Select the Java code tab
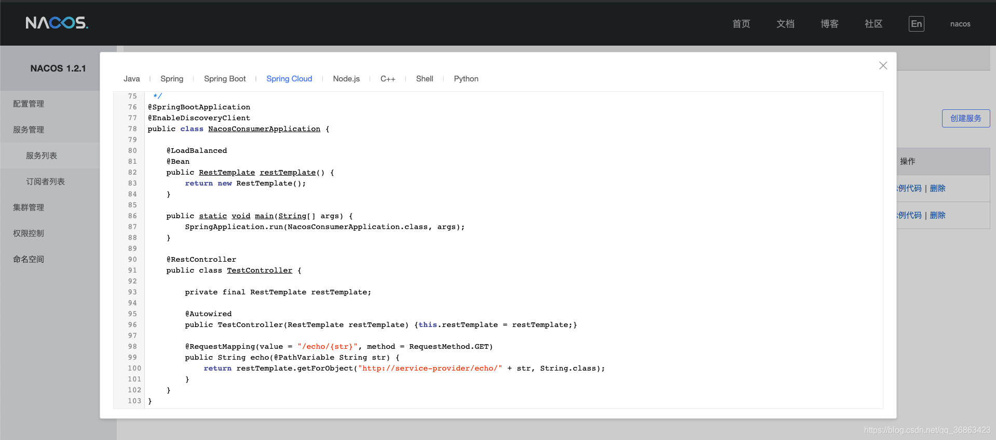 [132, 79]
